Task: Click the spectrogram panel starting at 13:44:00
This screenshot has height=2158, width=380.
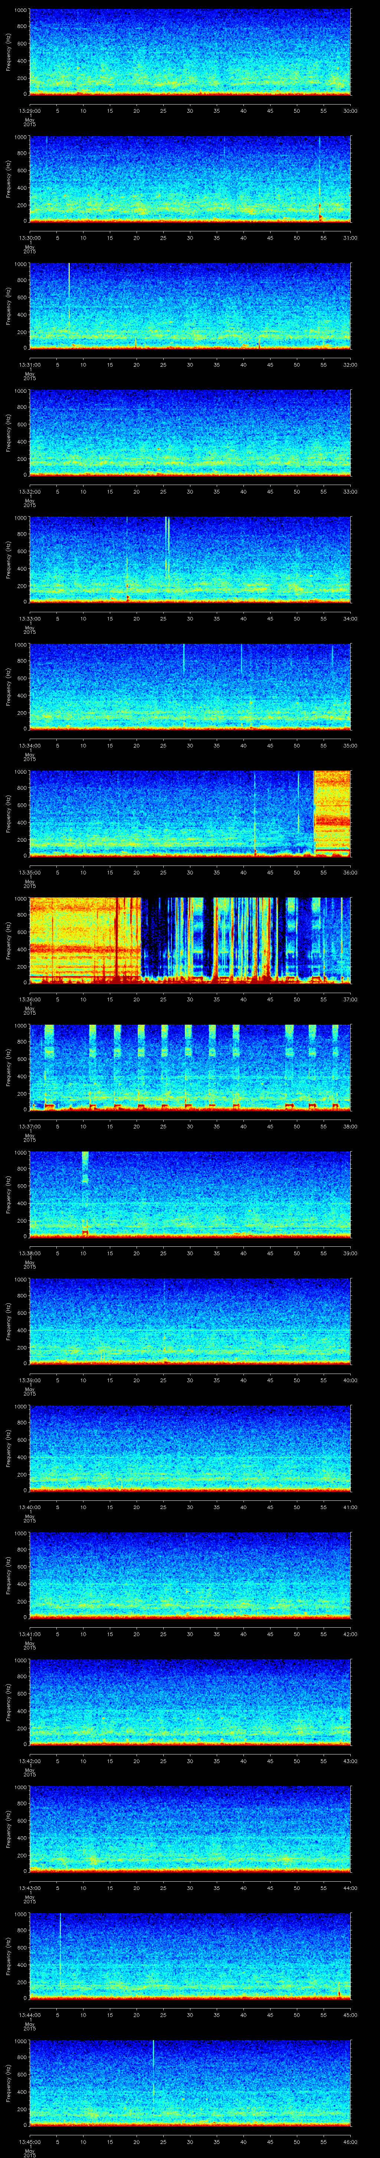Action: tap(190, 1955)
